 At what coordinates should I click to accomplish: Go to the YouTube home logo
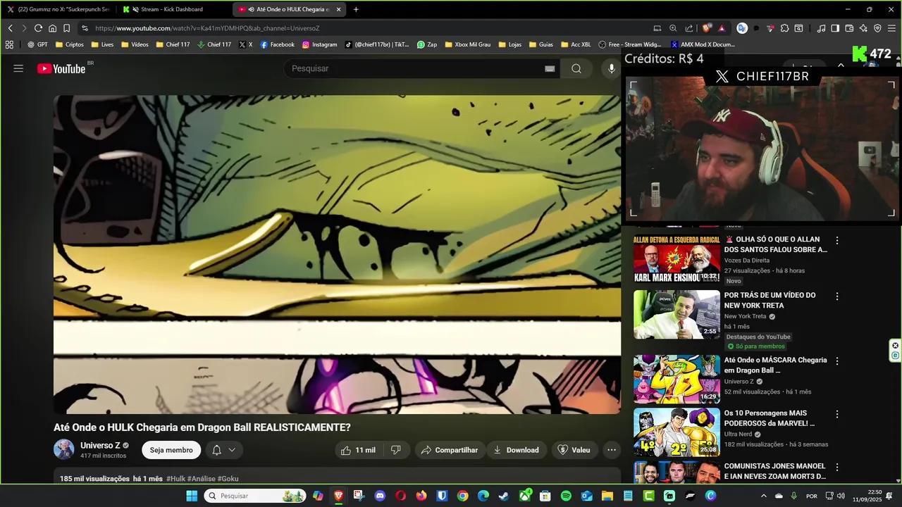click(61, 68)
